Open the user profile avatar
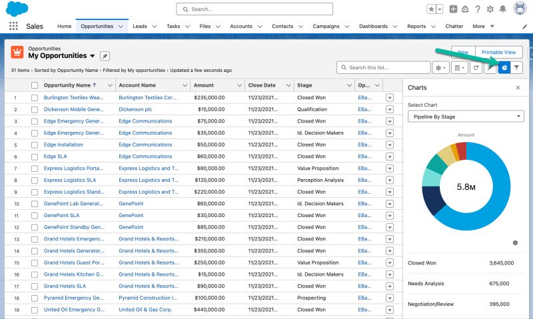The width and height of the screenshot is (533, 319). click(x=520, y=9)
